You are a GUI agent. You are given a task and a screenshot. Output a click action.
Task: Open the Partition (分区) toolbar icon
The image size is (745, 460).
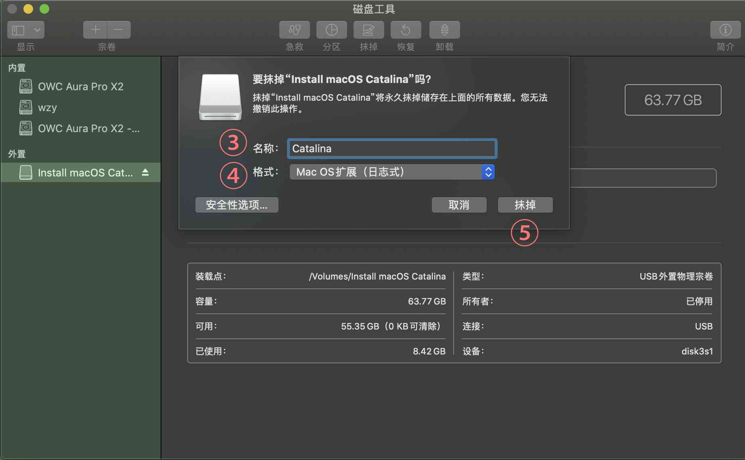tap(332, 30)
